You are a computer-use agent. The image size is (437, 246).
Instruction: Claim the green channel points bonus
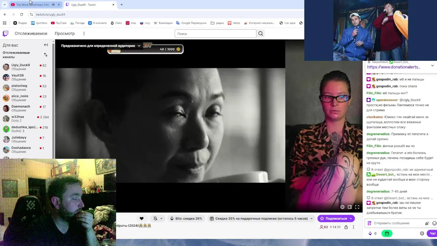point(387,233)
